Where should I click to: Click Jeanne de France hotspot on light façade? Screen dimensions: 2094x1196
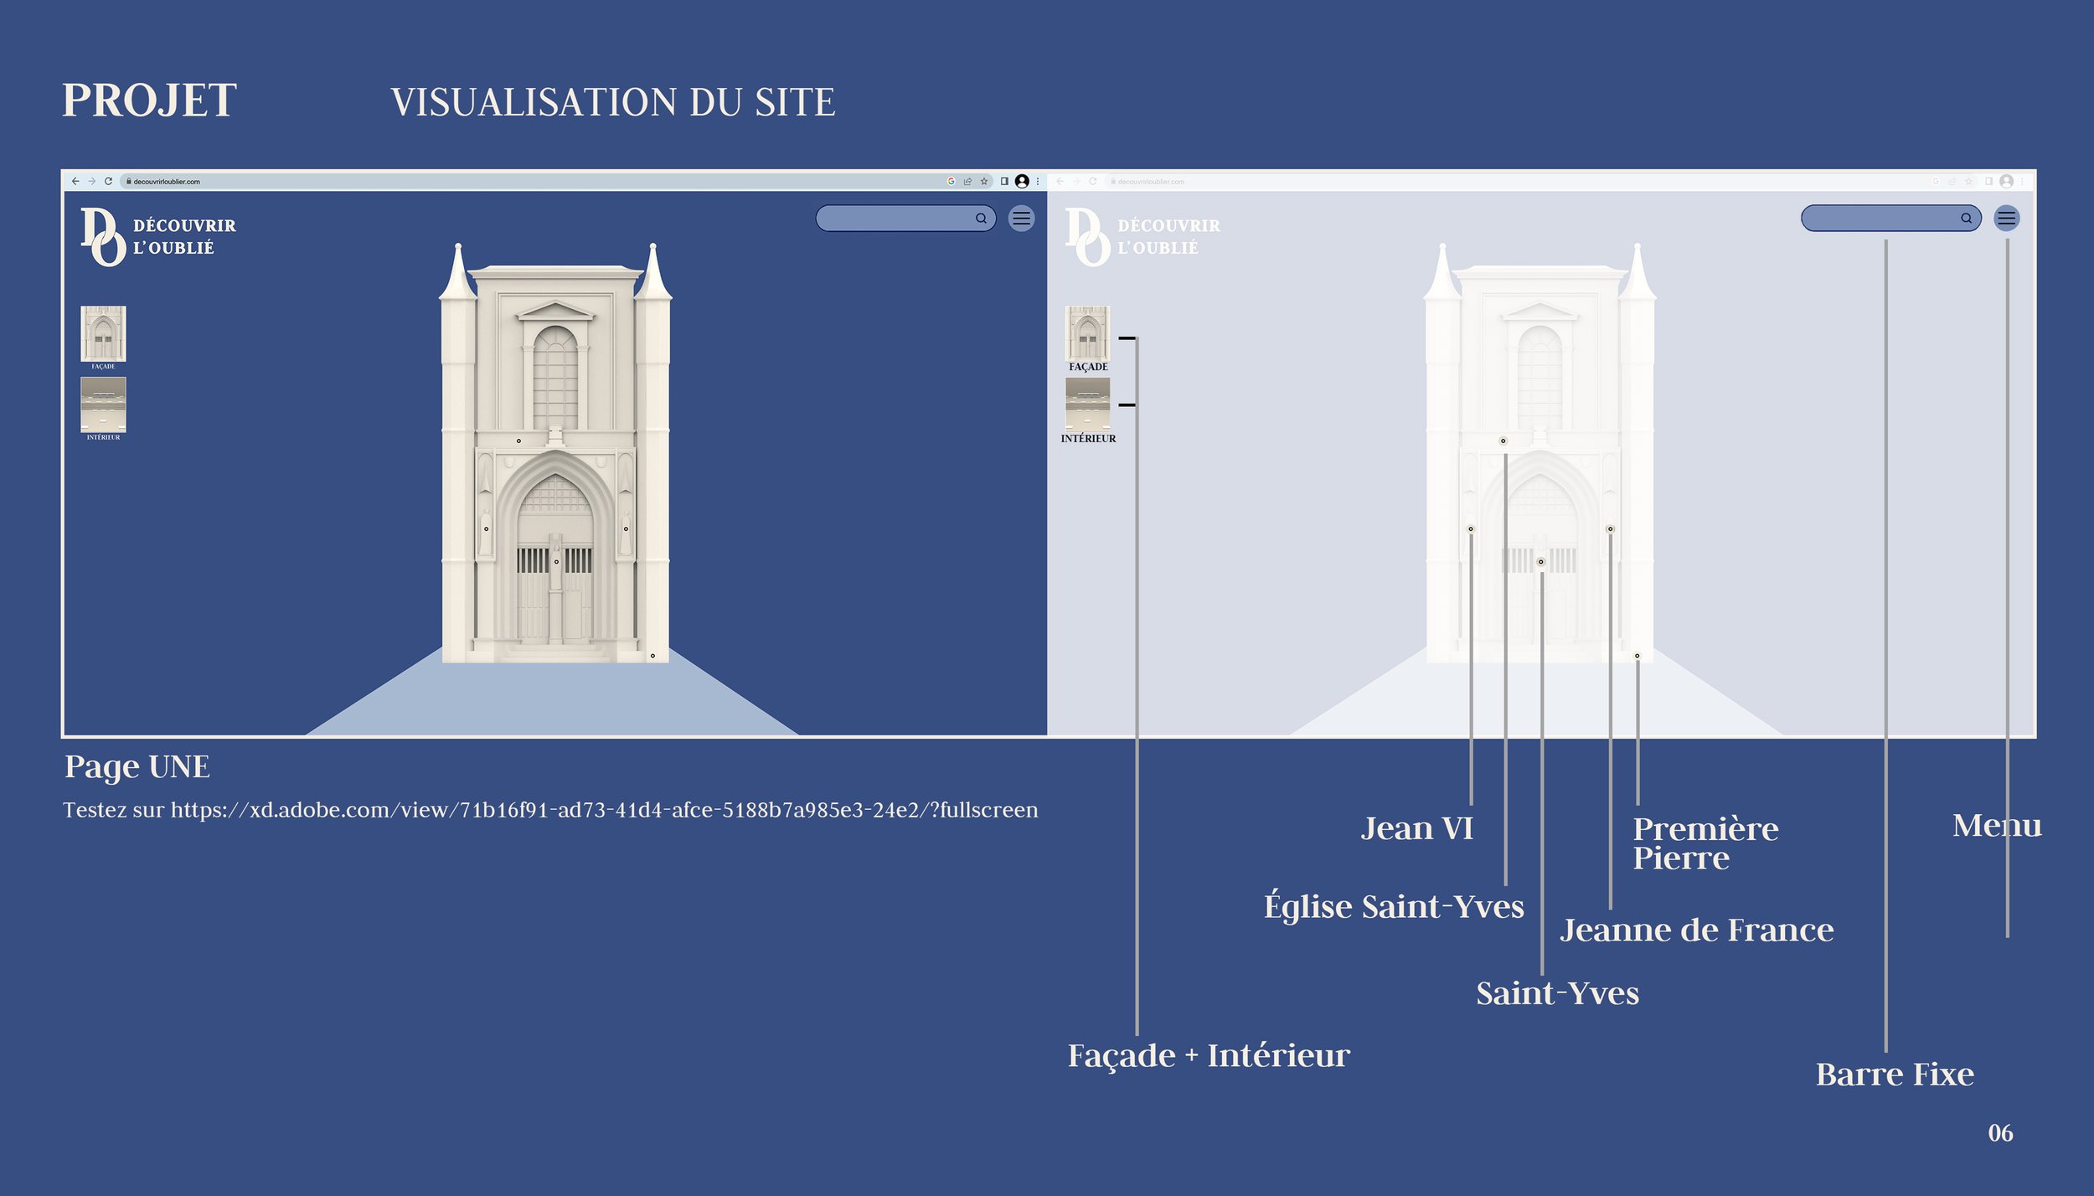point(1610,528)
